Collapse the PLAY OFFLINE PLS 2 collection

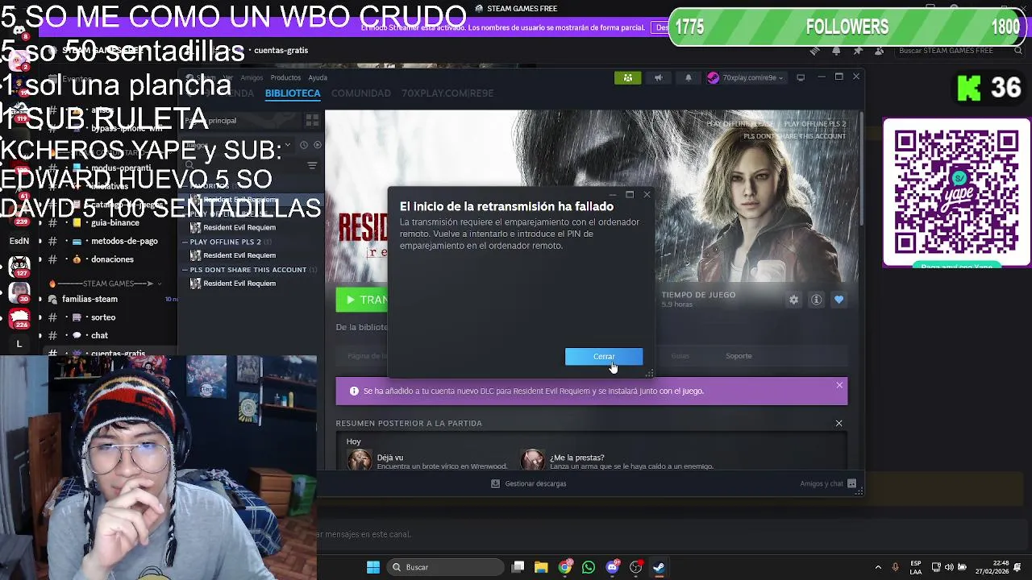pos(185,242)
